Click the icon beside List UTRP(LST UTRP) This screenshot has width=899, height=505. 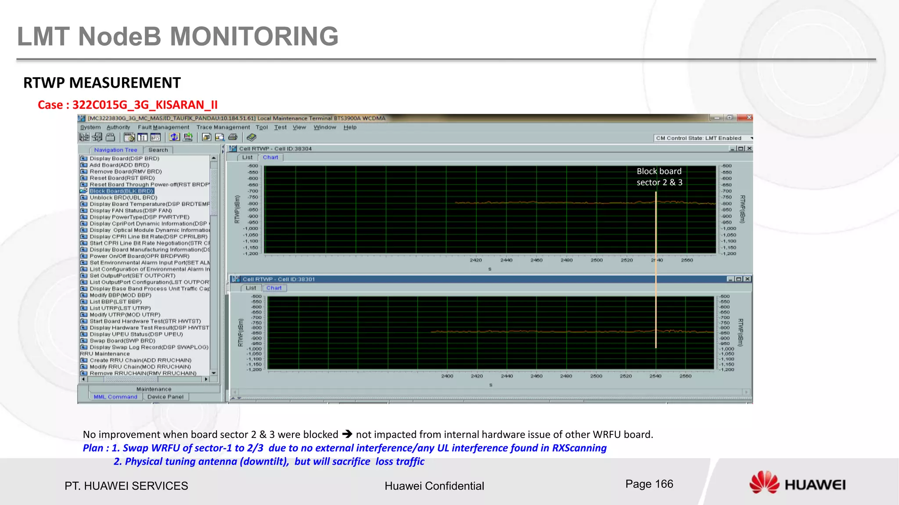pyautogui.click(x=84, y=308)
